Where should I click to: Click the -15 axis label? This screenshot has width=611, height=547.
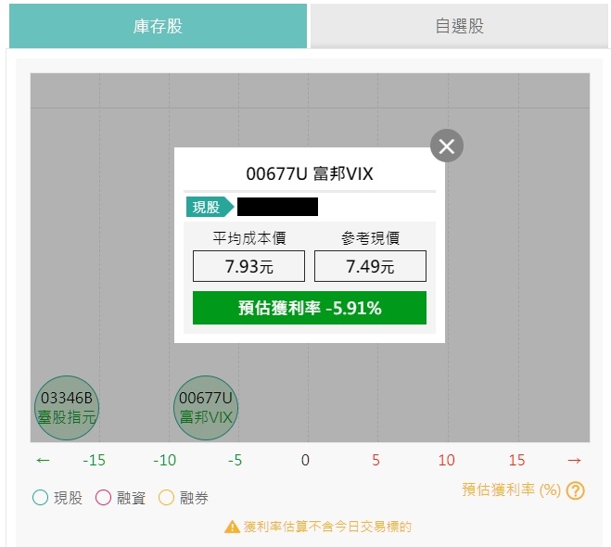coord(94,460)
